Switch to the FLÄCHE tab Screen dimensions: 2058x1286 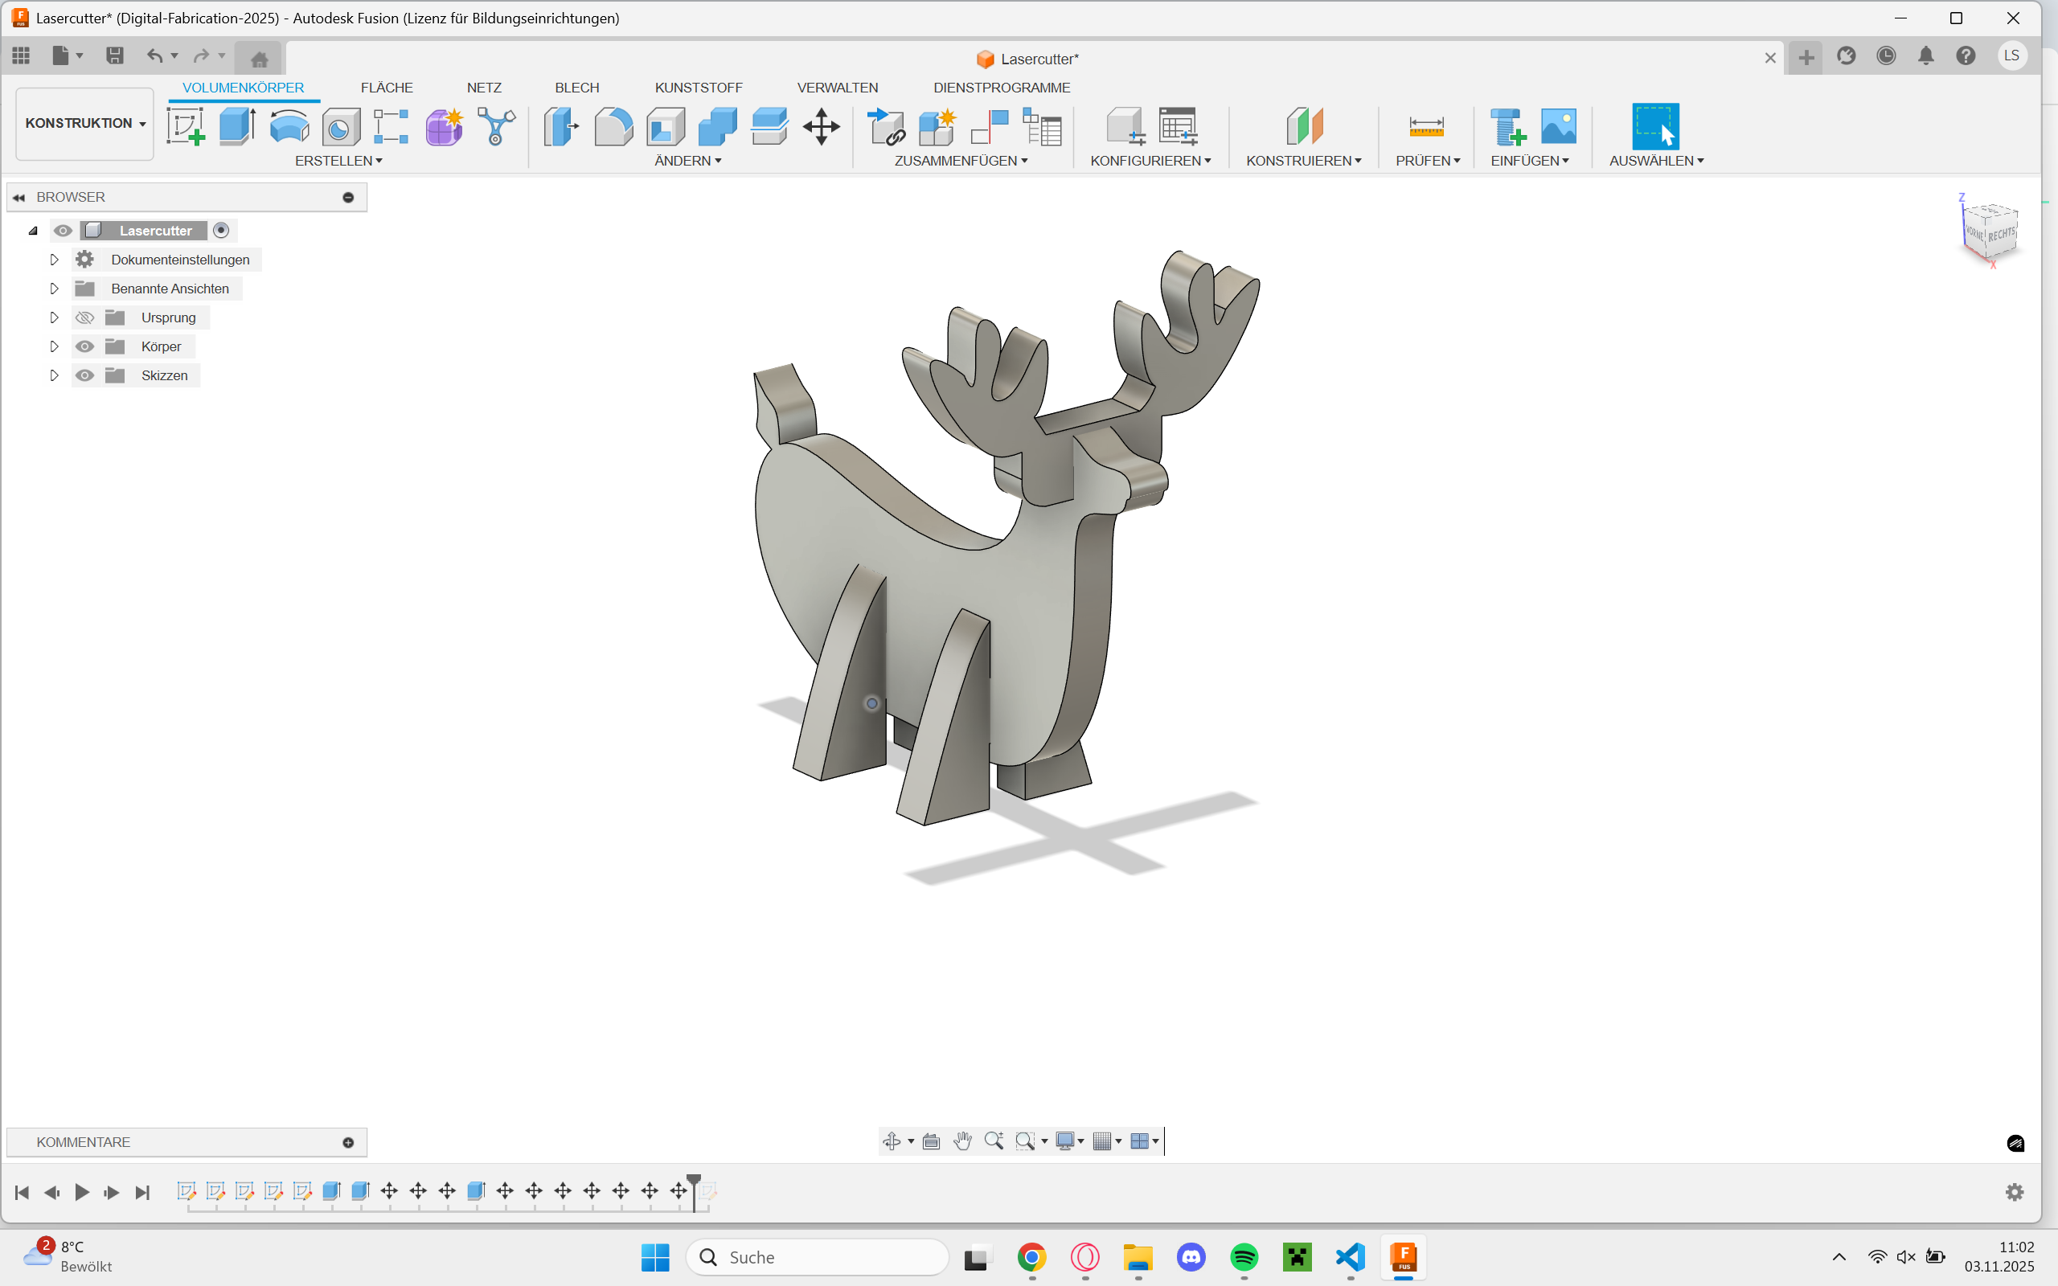tap(386, 88)
